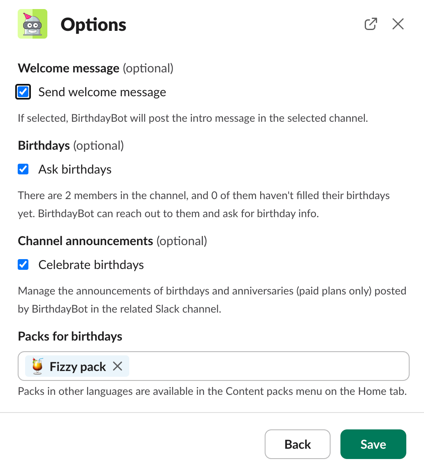
Task: Click the "Ask birthdays" label text
Action: click(75, 169)
